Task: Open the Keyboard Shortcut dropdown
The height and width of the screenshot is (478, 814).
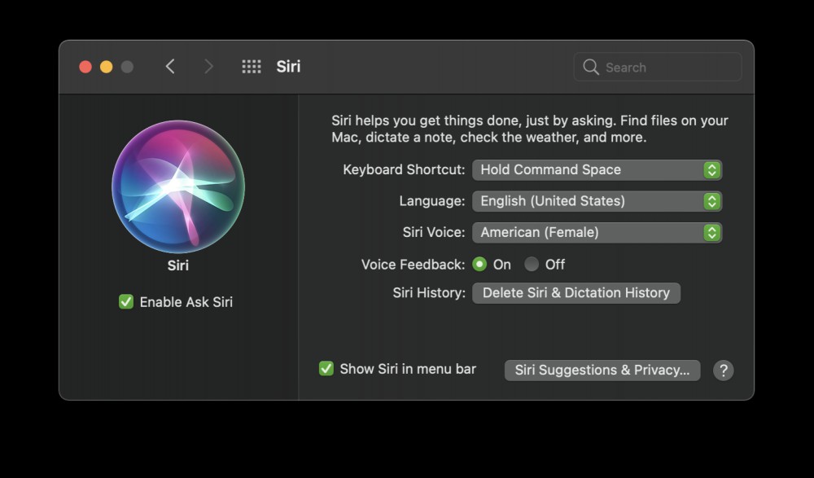Action: click(597, 170)
